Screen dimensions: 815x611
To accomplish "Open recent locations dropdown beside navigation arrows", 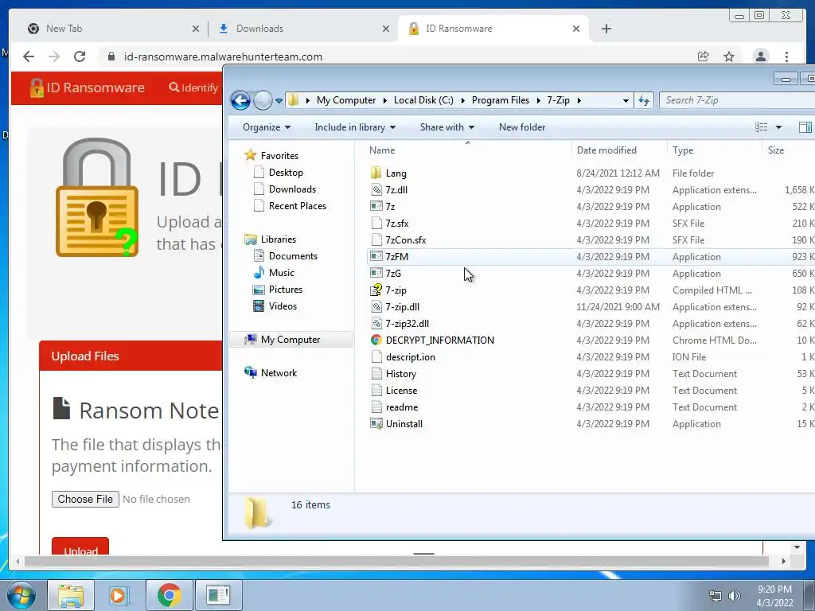I will 279,101.
